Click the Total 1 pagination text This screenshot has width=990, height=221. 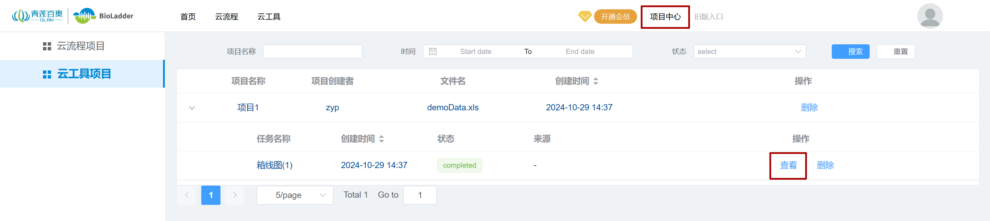click(355, 195)
